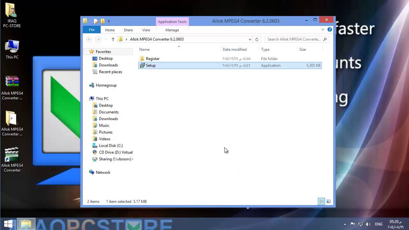Open the Windows Start button
This screenshot has height=230, width=409.
(8, 224)
